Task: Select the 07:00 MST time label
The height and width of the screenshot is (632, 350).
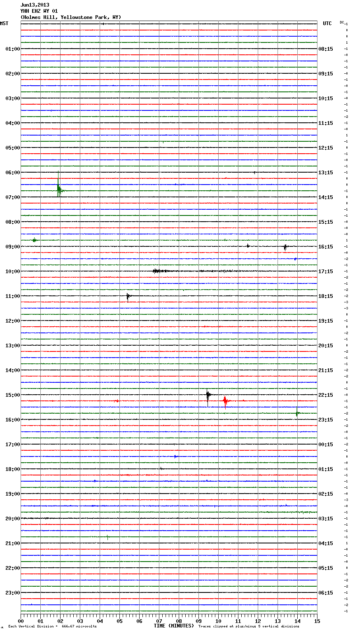Action: click(x=12, y=197)
